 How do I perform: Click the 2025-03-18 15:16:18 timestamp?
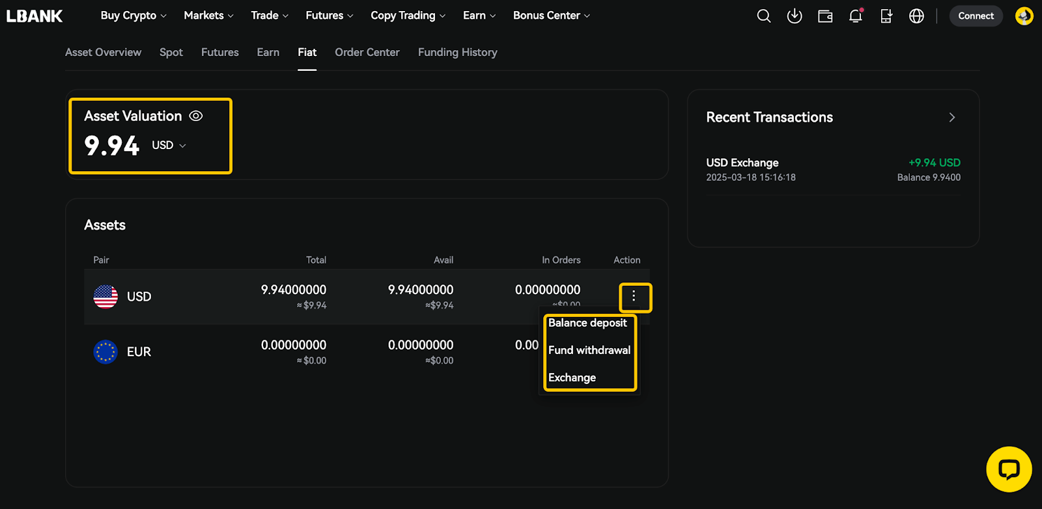pyautogui.click(x=751, y=177)
